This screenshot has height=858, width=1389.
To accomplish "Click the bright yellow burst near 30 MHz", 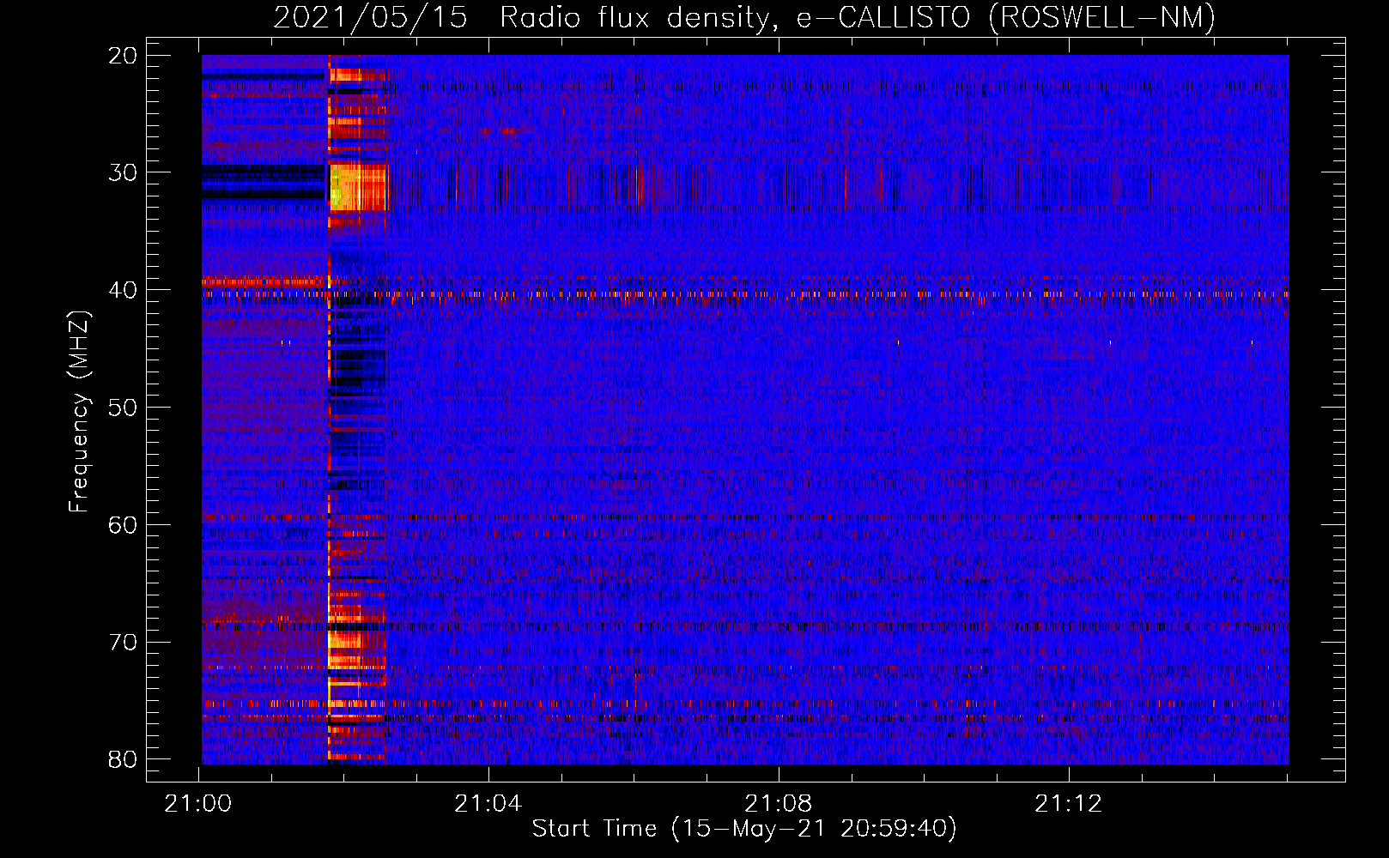I will (x=358, y=188).
